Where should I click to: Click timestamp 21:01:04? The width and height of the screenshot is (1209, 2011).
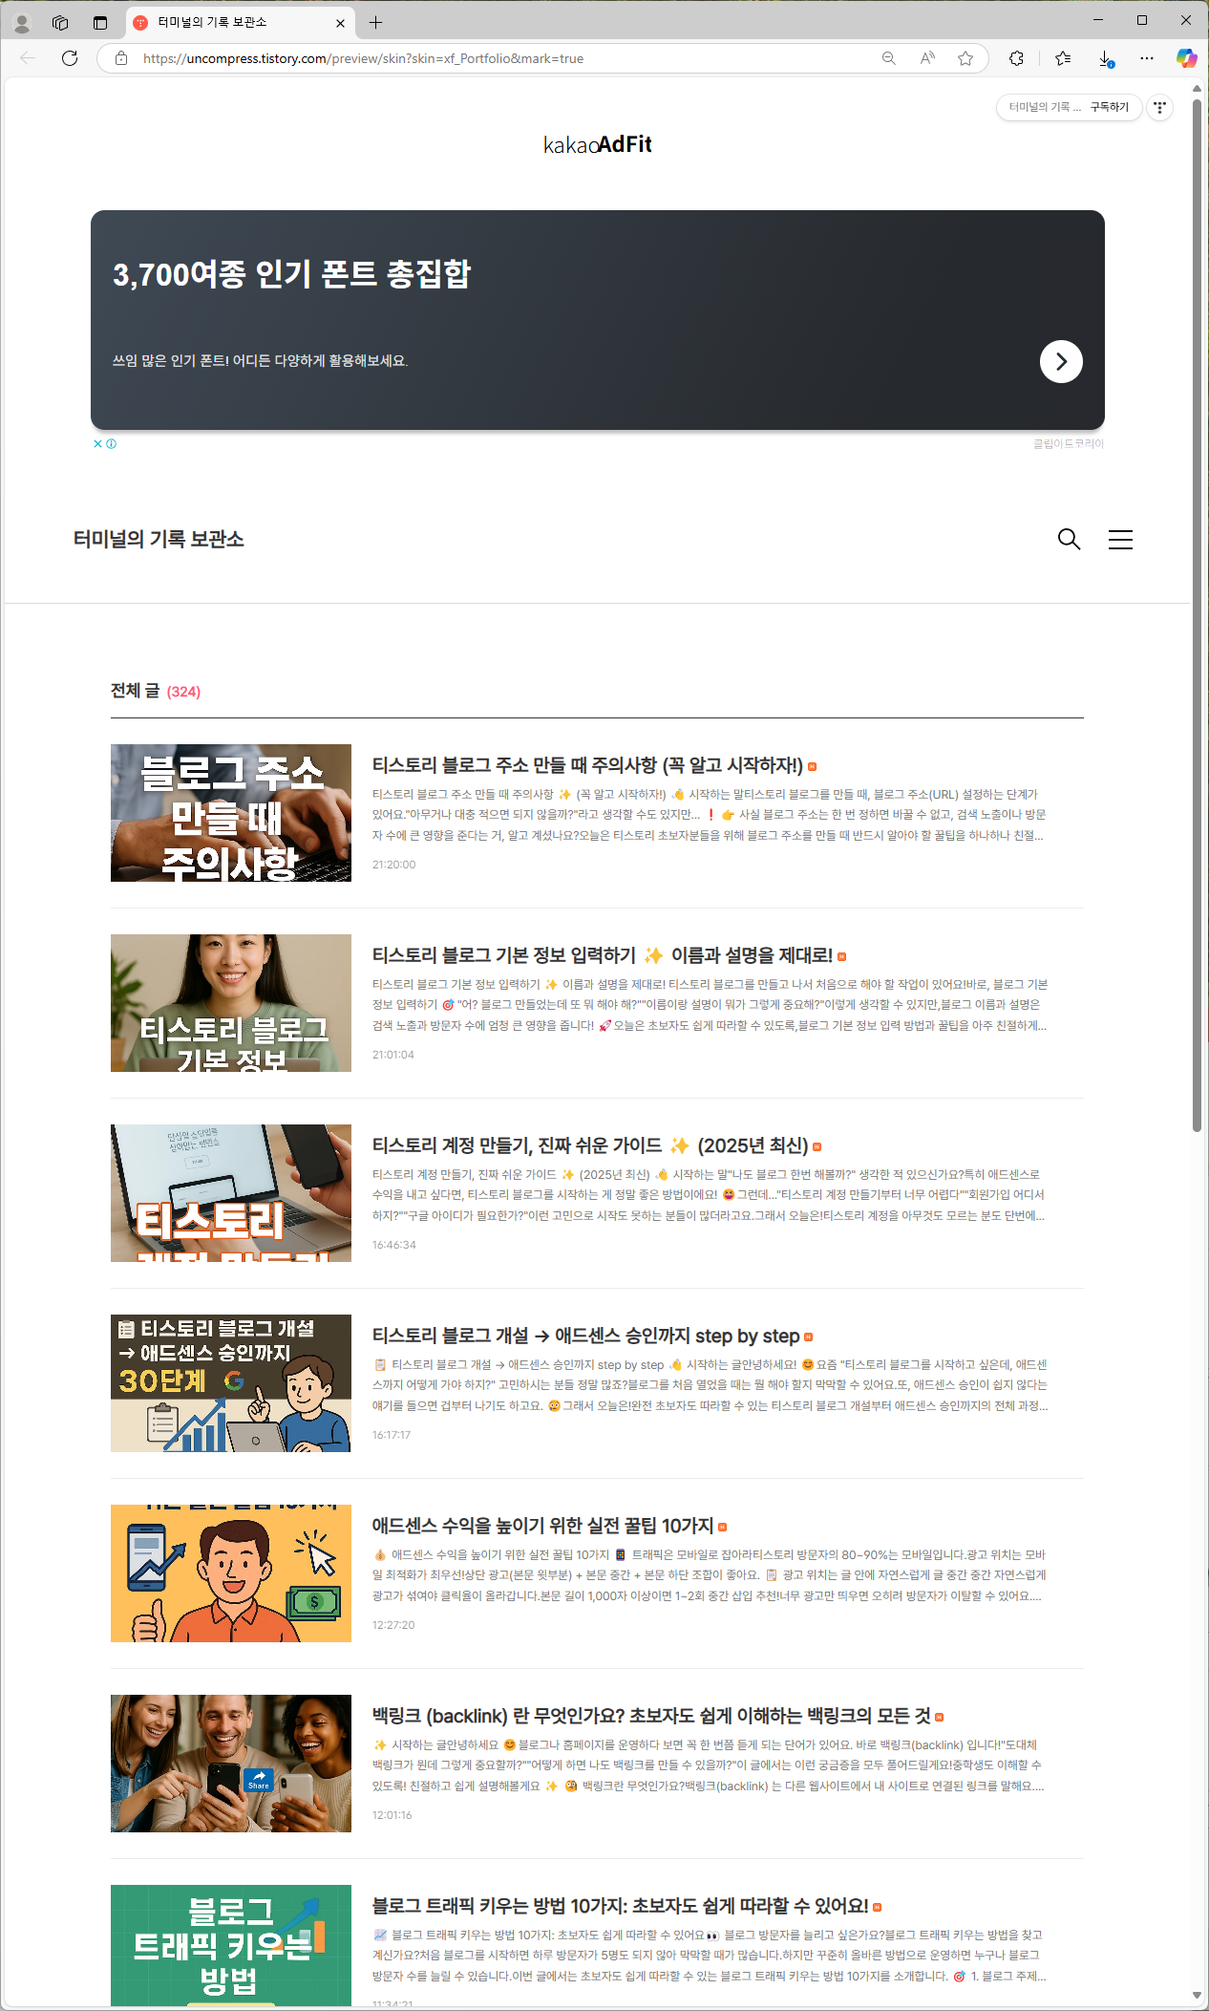[x=393, y=1055]
